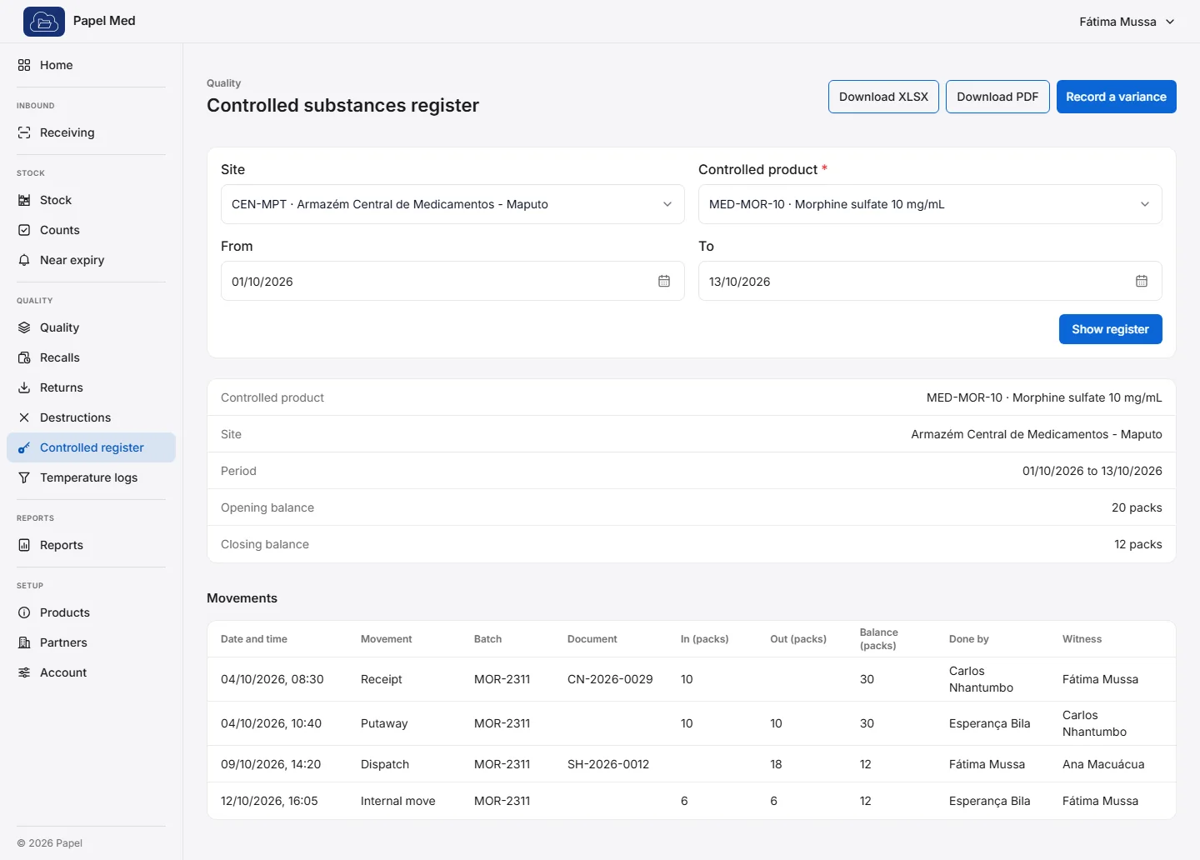
Task: Click the Temperature logs funnel icon
Action: [x=24, y=477]
